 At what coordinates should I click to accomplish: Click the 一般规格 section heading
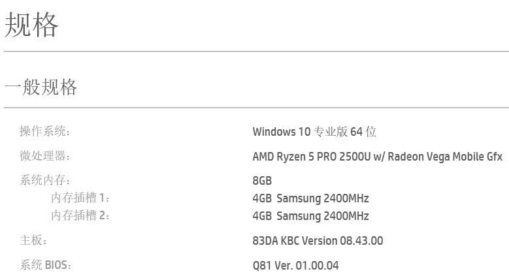pyautogui.click(x=41, y=87)
